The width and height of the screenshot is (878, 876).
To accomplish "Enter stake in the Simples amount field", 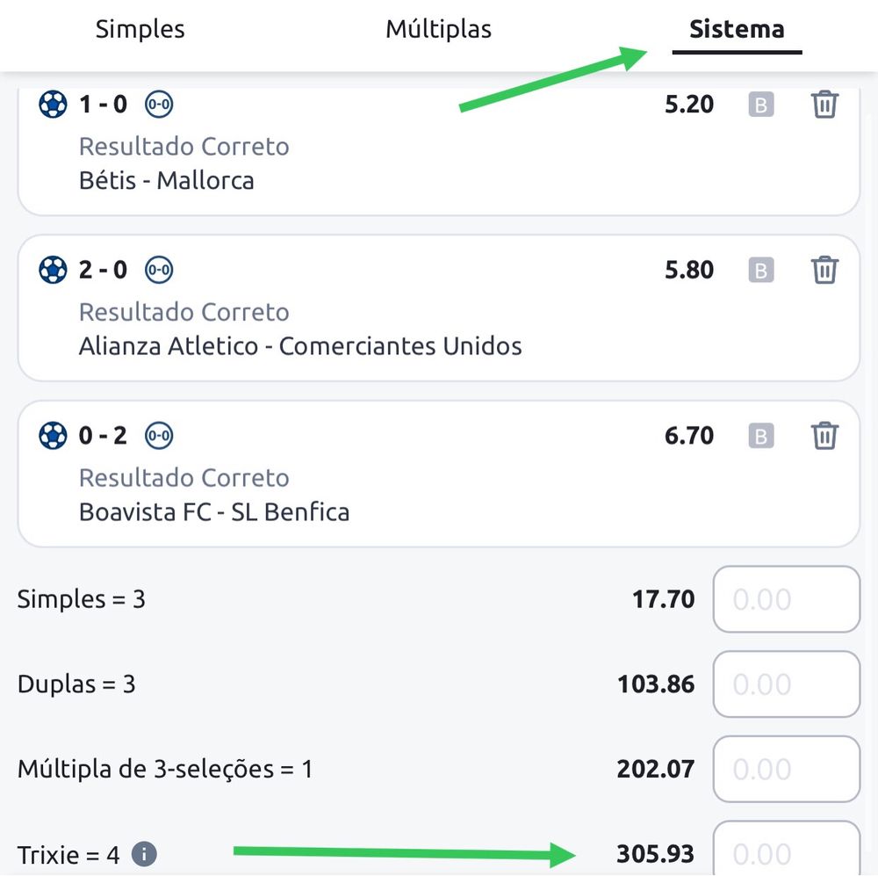I will point(786,599).
